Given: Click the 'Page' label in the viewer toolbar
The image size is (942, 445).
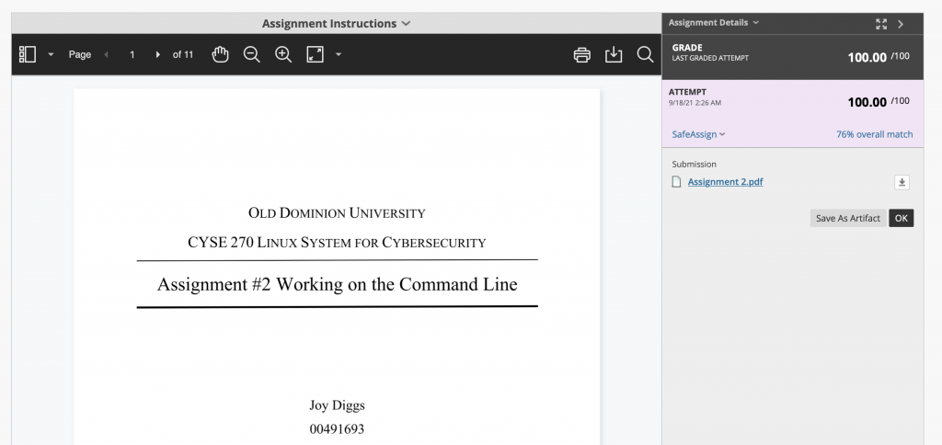Looking at the screenshot, I should coord(80,54).
